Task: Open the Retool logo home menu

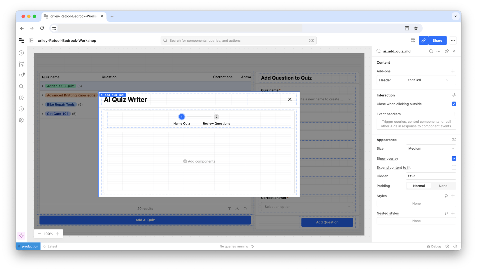Action: (x=21, y=41)
